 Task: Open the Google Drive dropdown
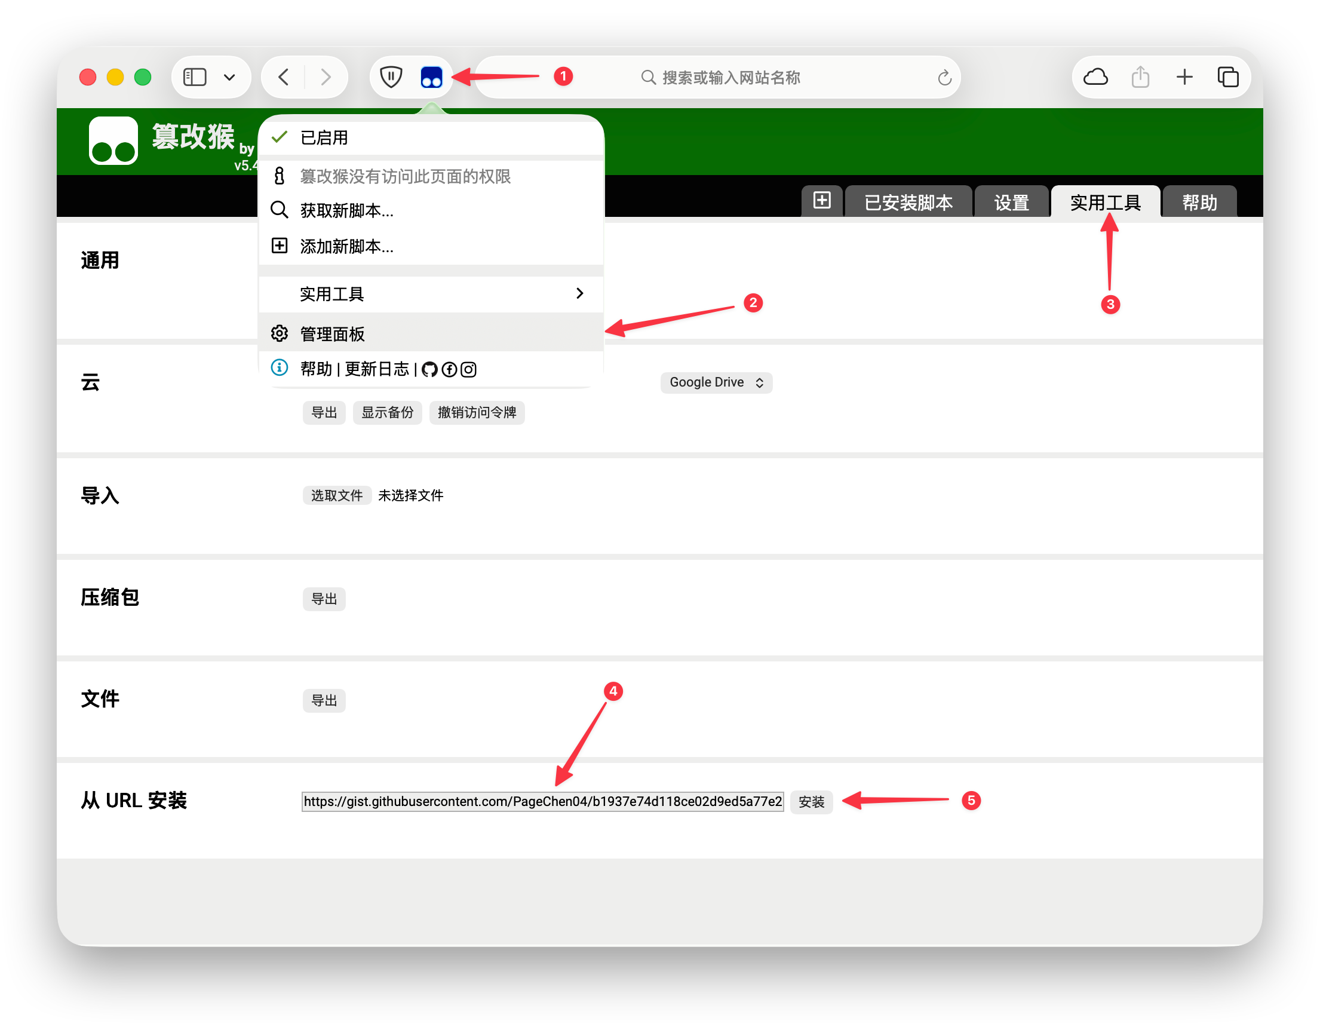[x=716, y=383]
